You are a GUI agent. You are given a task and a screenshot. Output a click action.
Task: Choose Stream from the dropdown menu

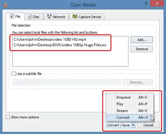[x=130, y=111]
